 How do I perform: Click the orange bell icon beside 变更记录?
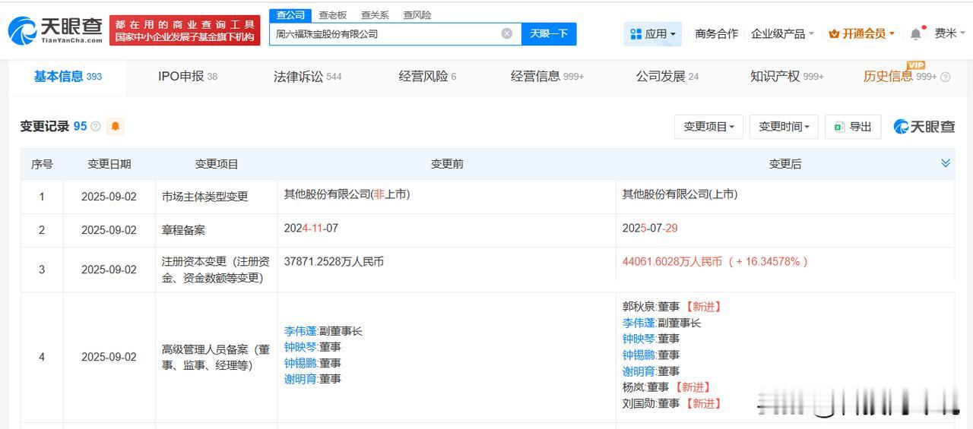[x=116, y=126]
